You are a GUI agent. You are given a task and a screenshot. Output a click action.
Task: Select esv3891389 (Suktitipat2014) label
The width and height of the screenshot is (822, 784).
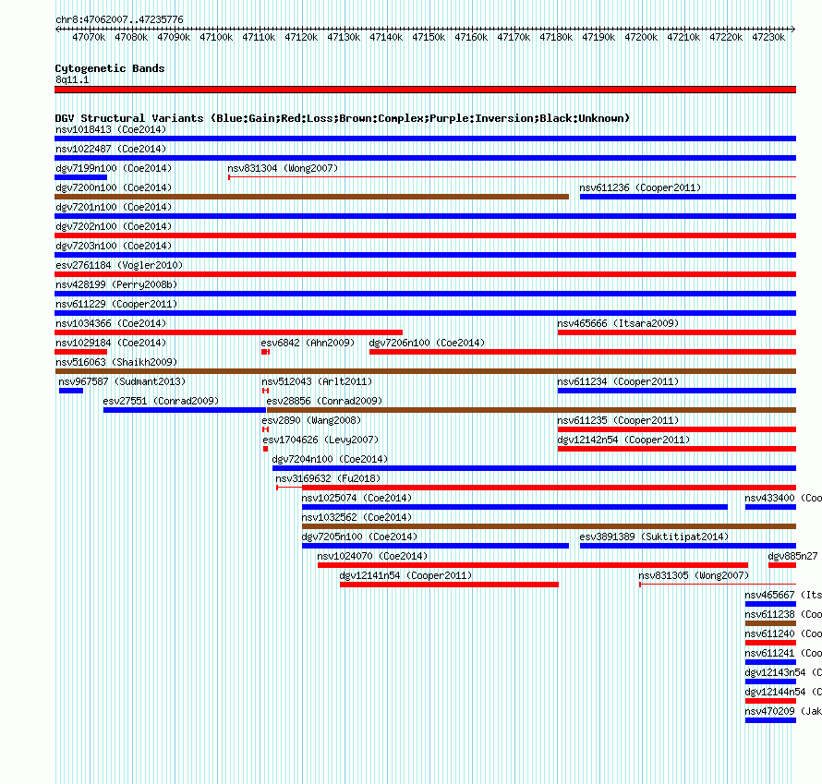654,537
